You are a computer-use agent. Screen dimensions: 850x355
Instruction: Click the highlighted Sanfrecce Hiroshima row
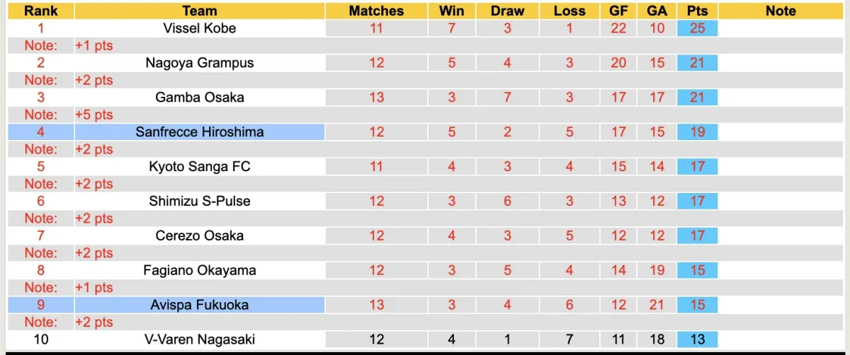(x=199, y=132)
